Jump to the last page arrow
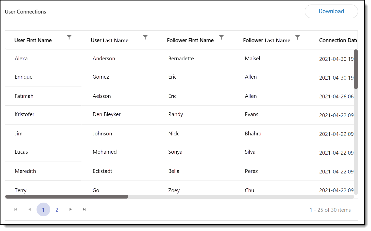Screen dimensions: 371x231 pyautogui.click(x=84, y=209)
